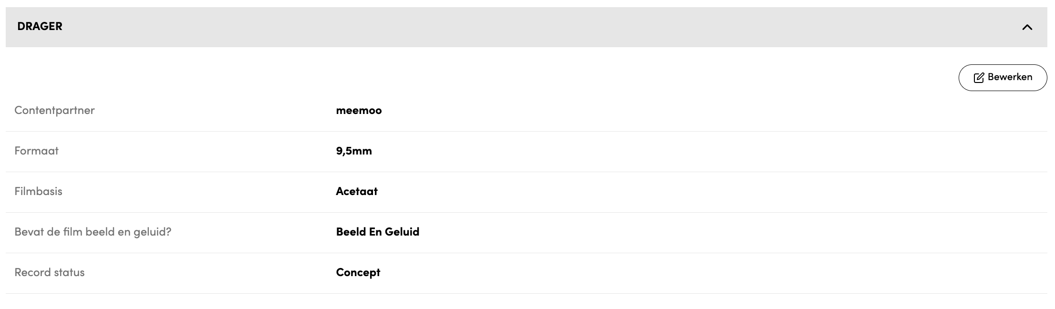The width and height of the screenshot is (1055, 309).
Task: Select the Record status label
Action: point(49,272)
